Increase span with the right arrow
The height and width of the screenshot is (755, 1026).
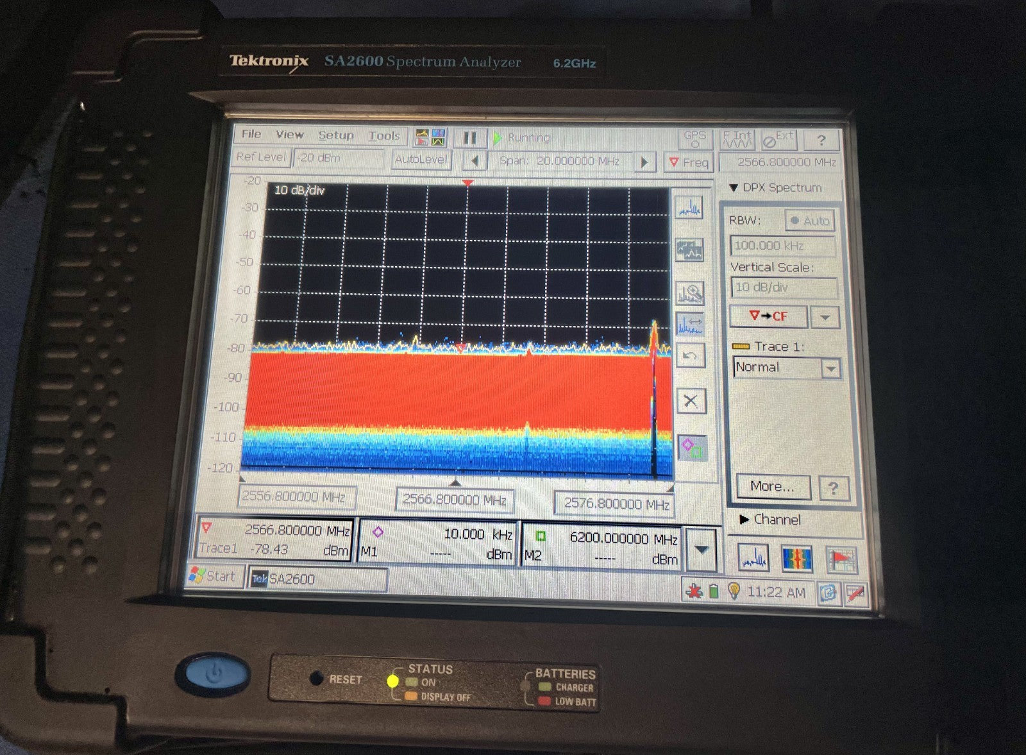click(645, 162)
